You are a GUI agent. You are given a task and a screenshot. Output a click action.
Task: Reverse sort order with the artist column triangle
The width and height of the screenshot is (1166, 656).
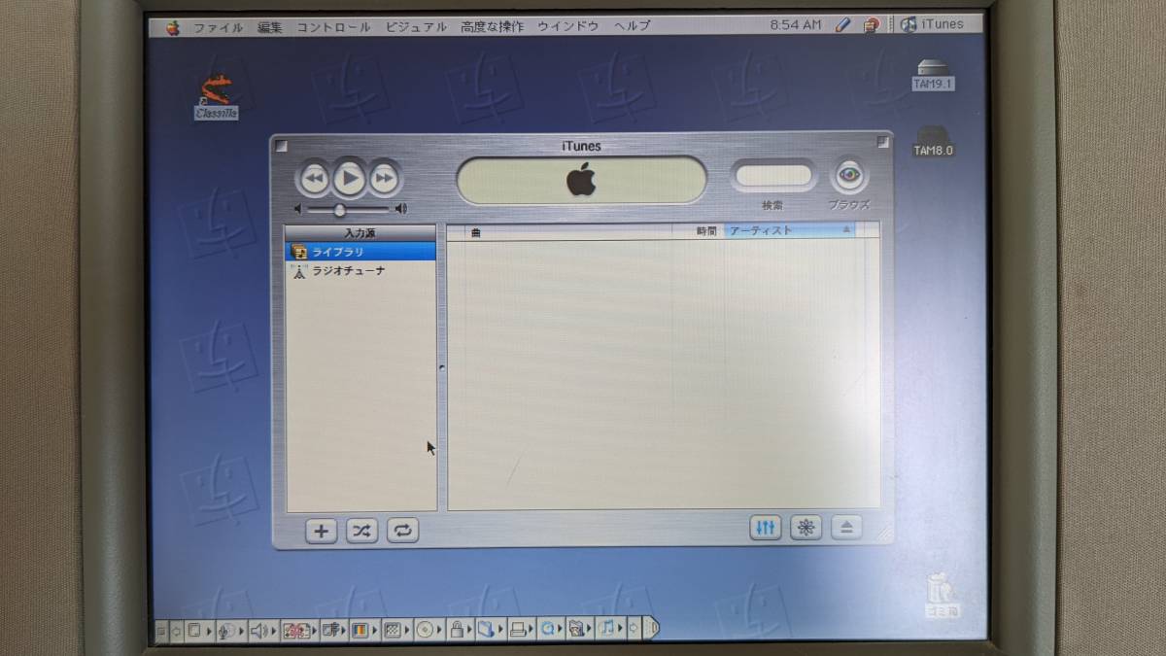coord(845,230)
